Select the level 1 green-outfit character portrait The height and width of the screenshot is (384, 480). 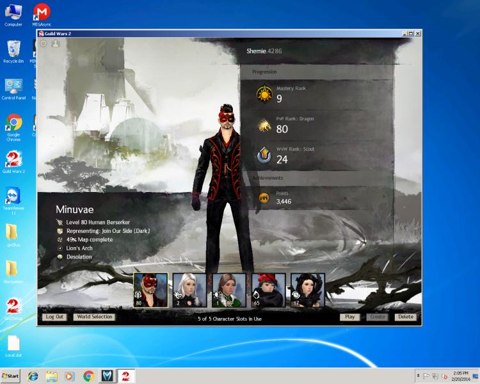tap(229, 290)
